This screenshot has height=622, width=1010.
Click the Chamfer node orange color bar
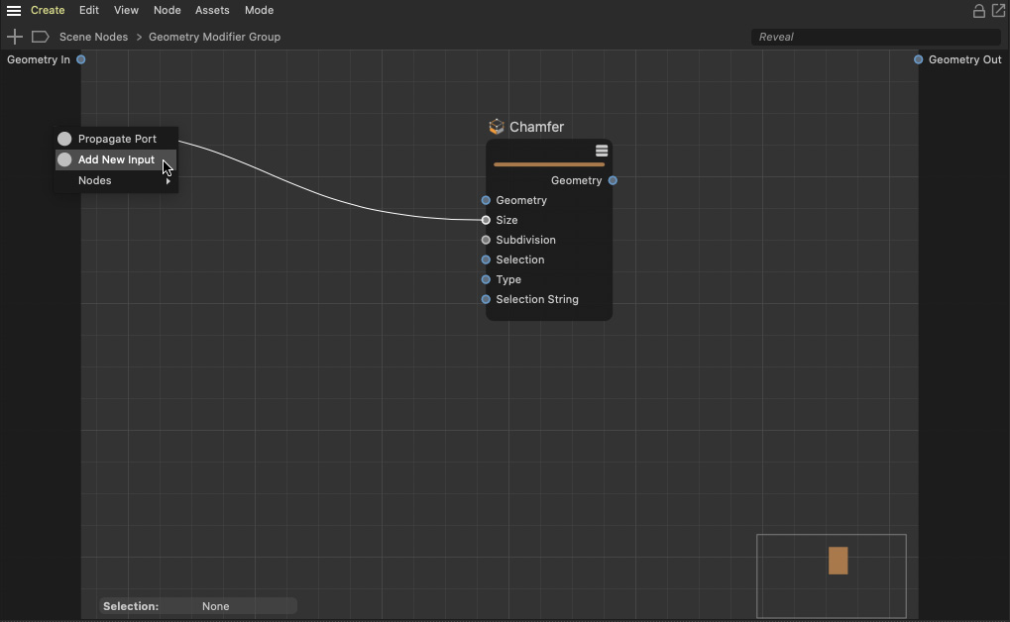[x=548, y=164]
